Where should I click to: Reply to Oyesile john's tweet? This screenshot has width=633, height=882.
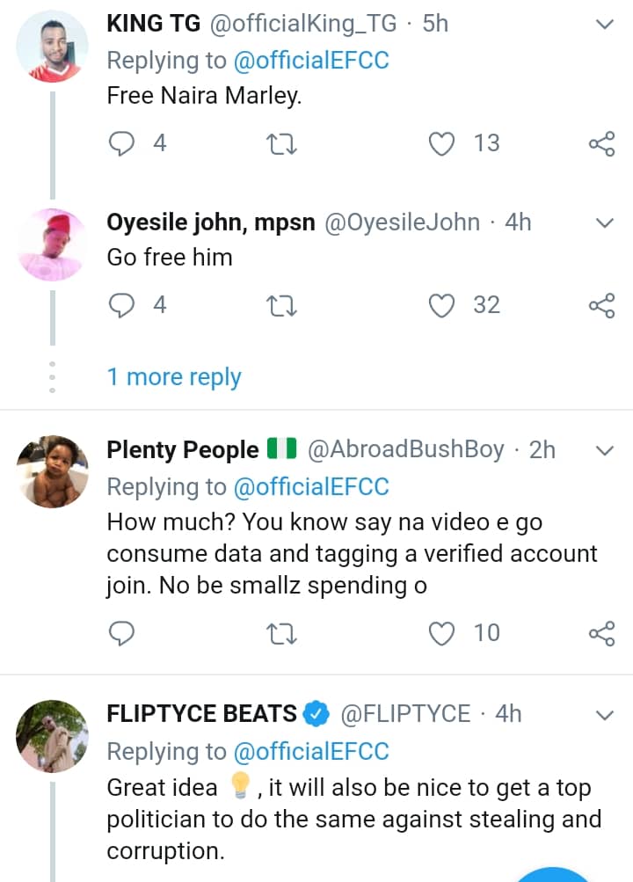coord(122,305)
